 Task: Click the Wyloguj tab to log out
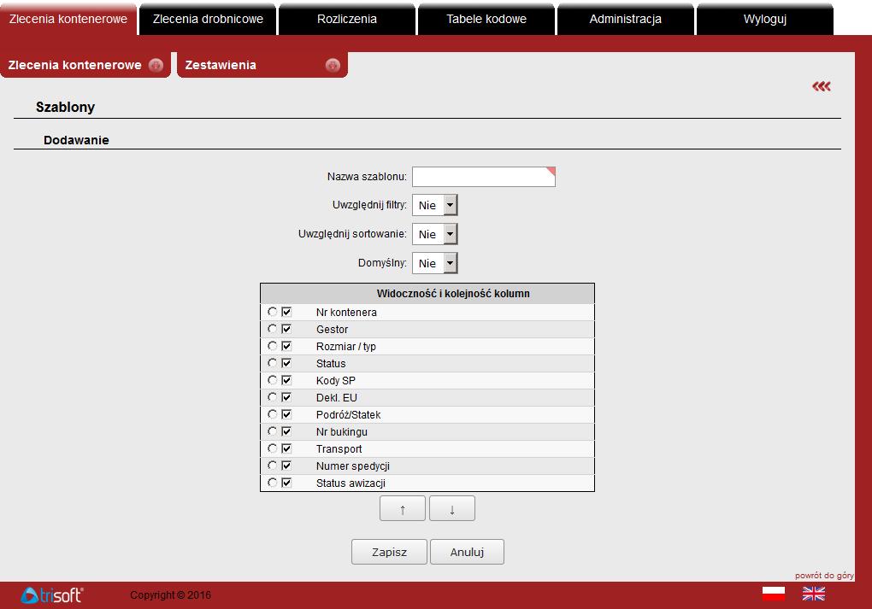tap(765, 19)
